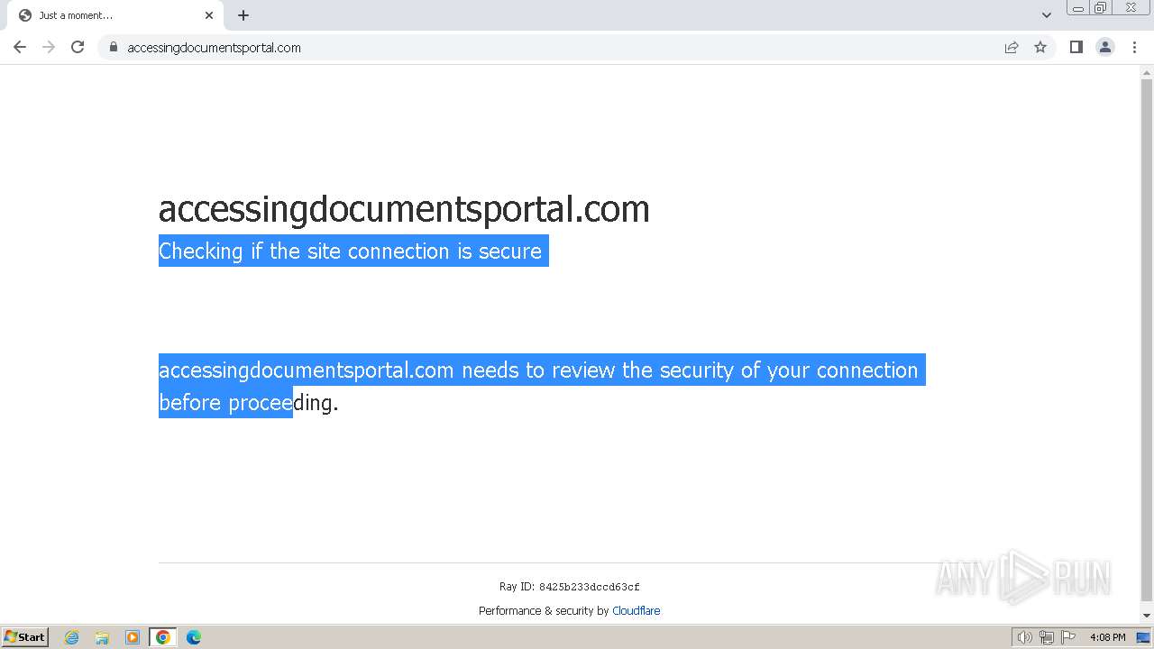View site information lock icon

click(x=114, y=47)
